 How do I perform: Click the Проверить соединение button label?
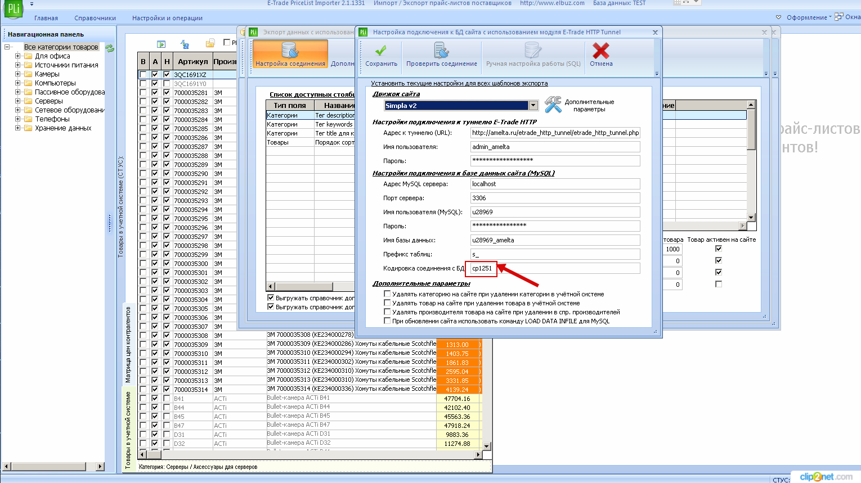pos(442,64)
